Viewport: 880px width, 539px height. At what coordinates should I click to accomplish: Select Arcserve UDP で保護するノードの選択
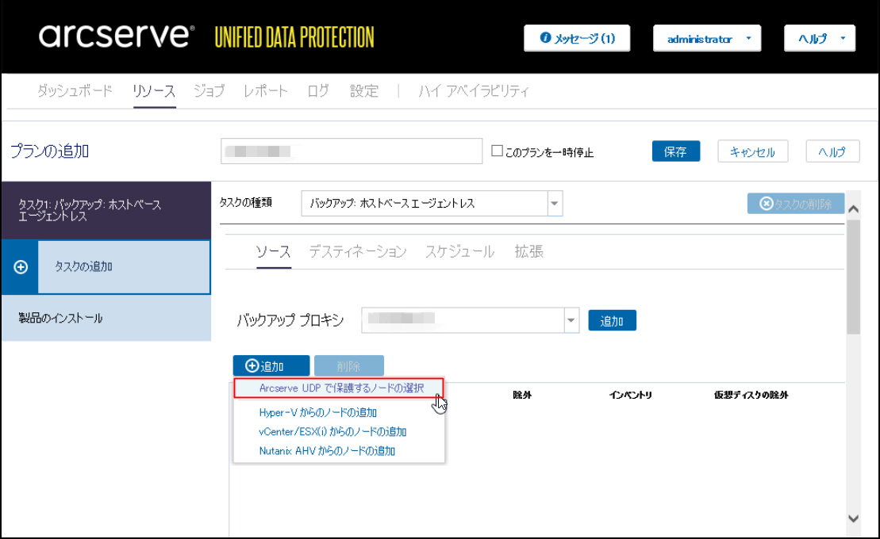(x=341, y=388)
